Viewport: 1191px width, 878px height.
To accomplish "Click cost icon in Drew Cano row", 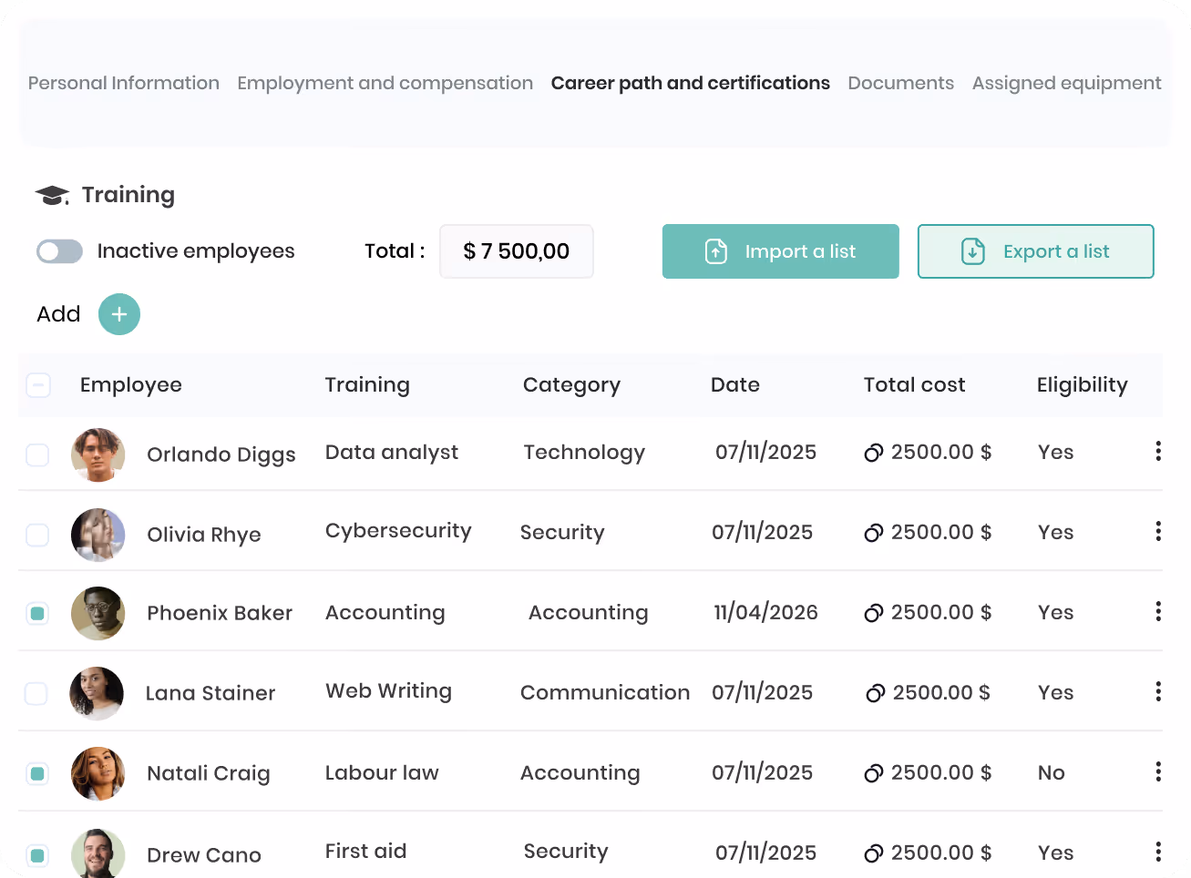I will (x=874, y=853).
